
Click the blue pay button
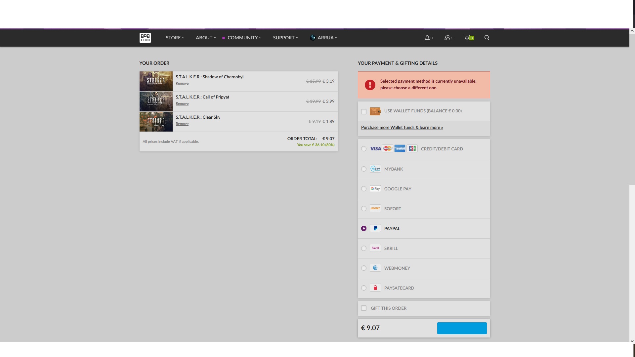point(462,328)
